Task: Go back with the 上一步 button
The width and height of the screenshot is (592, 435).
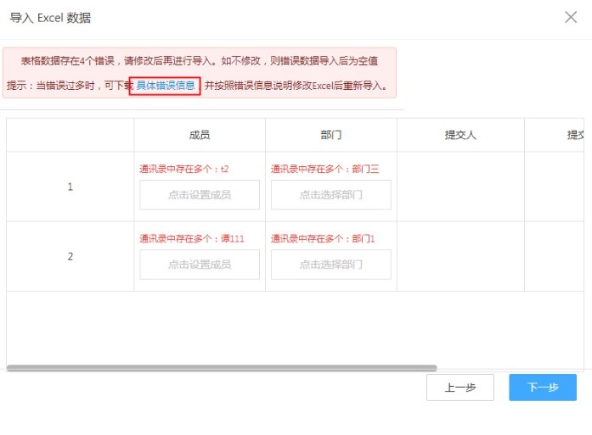Action: click(460, 388)
